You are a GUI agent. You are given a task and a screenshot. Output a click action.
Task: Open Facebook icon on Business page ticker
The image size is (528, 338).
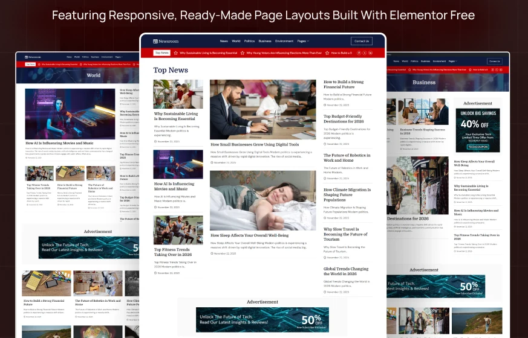coord(493,70)
